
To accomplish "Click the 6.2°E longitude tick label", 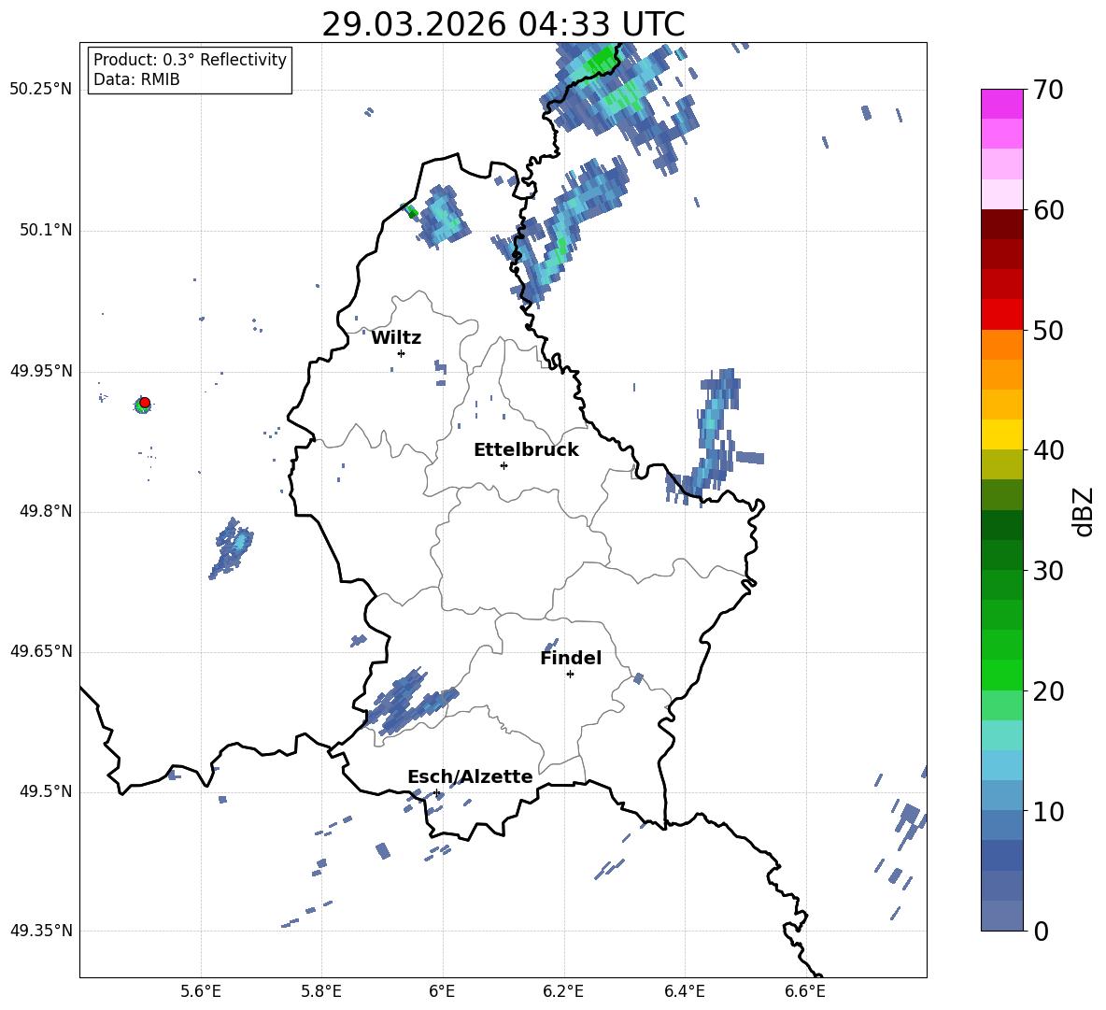I will click(564, 991).
